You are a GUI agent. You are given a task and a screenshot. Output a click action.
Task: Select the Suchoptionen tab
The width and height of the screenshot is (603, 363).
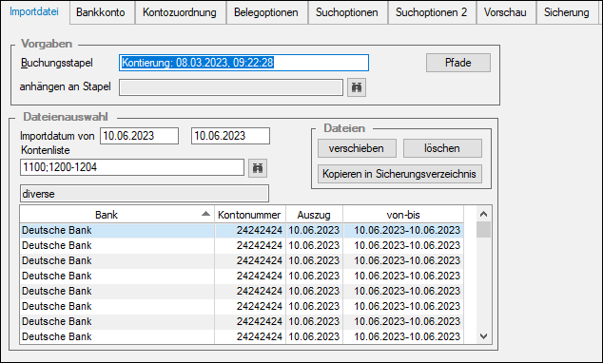tap(347, 12)
